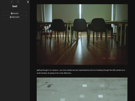Go forward with the right arrow

pos(18,2)
